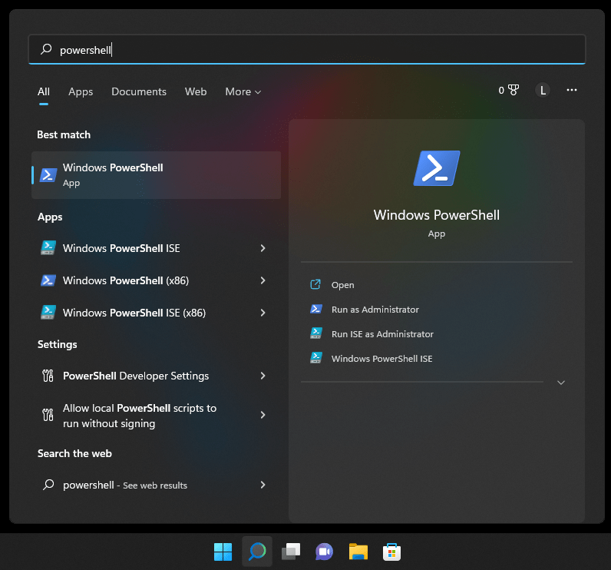Open the More filter dropdown
This screenshot has height=570, width=611.
coord(243,91)
